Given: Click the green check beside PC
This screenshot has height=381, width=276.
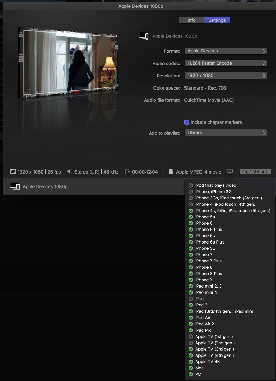Looking at the screenshot, I should coord(191,374).
